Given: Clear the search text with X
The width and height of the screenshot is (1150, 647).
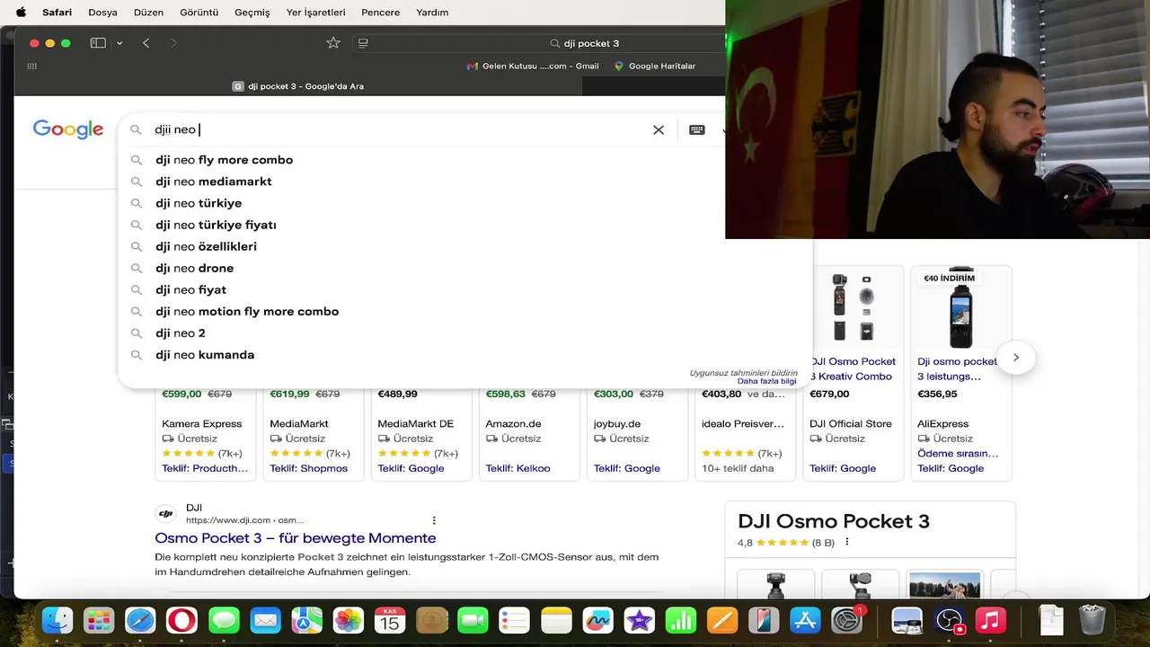Looking at the screenshot, I should coord(659,129).
